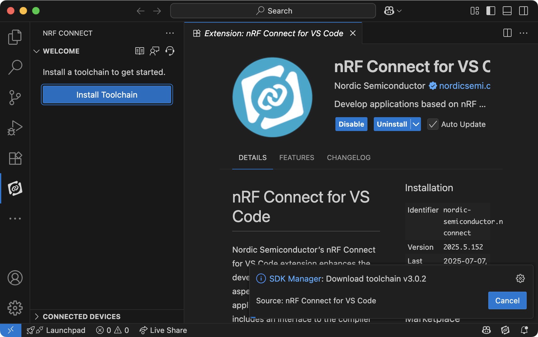This screenshot has height=337, width=538.
Task: Select the nRF Connect activity bar icon
Action: pos(15,188)
